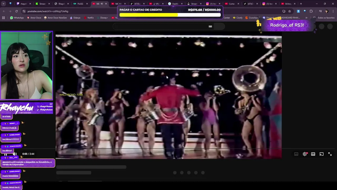337x190 pixels.
Task: Open the Disney+ bookmark
Action: tap(102, 18)
